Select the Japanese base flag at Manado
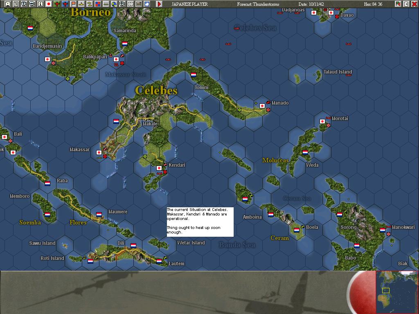Screen dimensions: 419x314 (262, 106)
